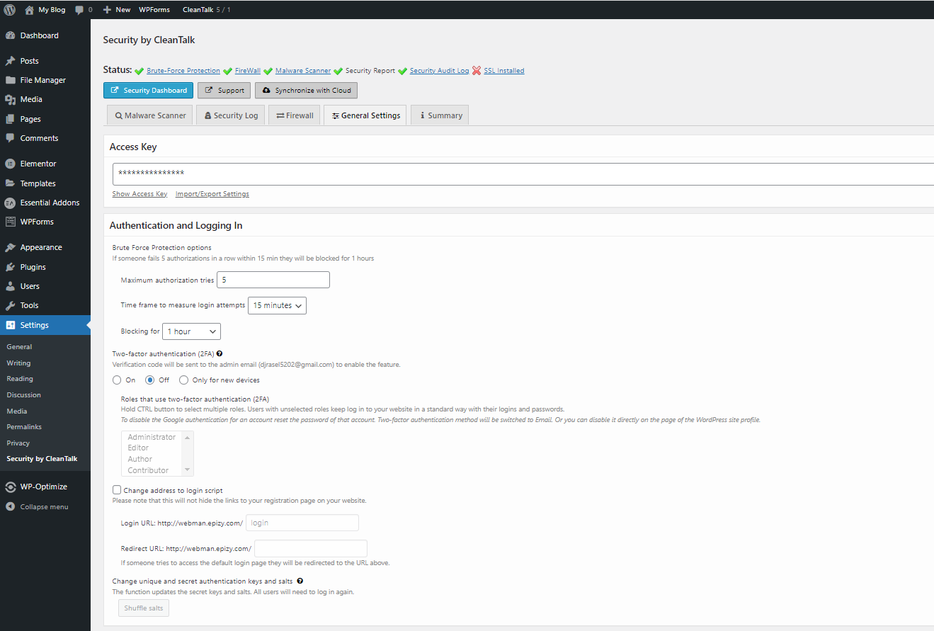Open CleanTalk 5 / 1 admin bar item
Screen dimensions: 934x631
pos(206,10)
